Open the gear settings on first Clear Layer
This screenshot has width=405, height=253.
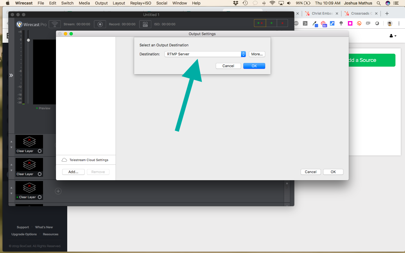click(40, 151)
